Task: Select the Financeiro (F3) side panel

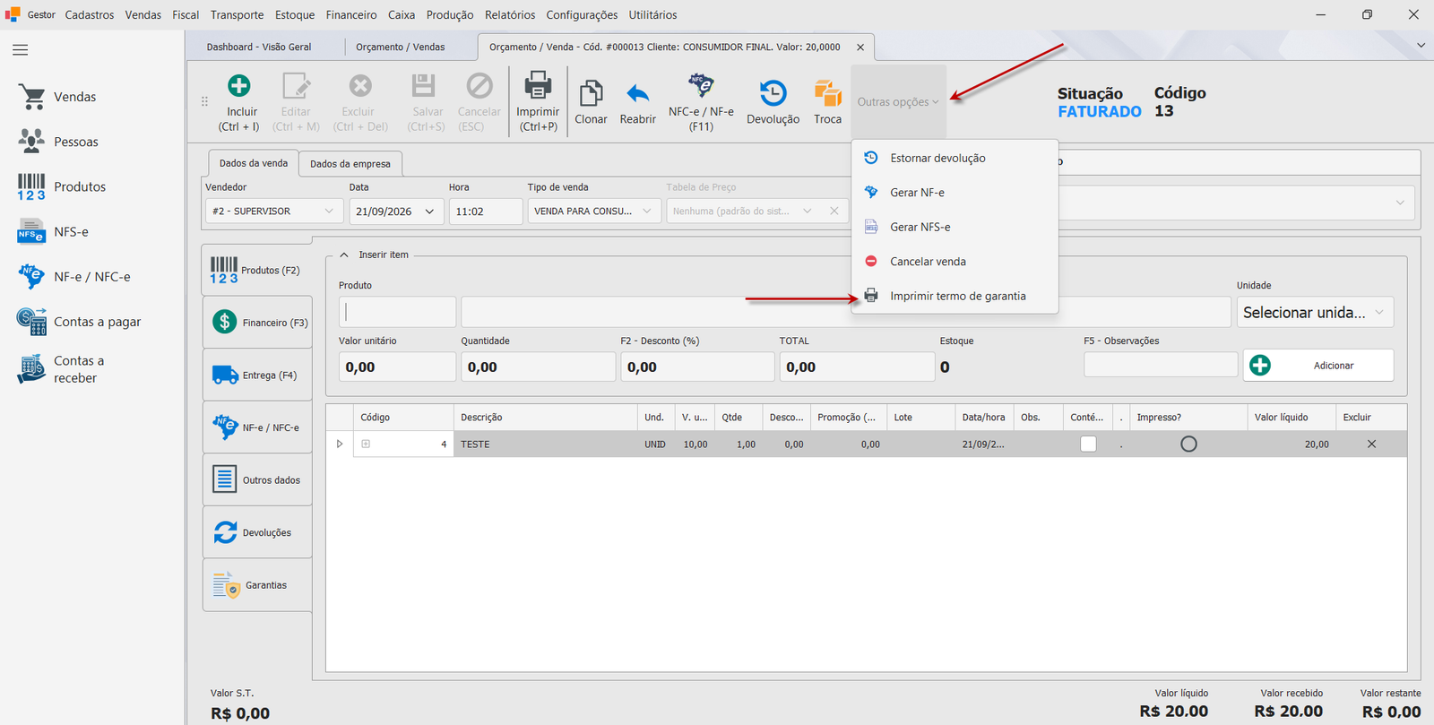Action: (258, 323)
